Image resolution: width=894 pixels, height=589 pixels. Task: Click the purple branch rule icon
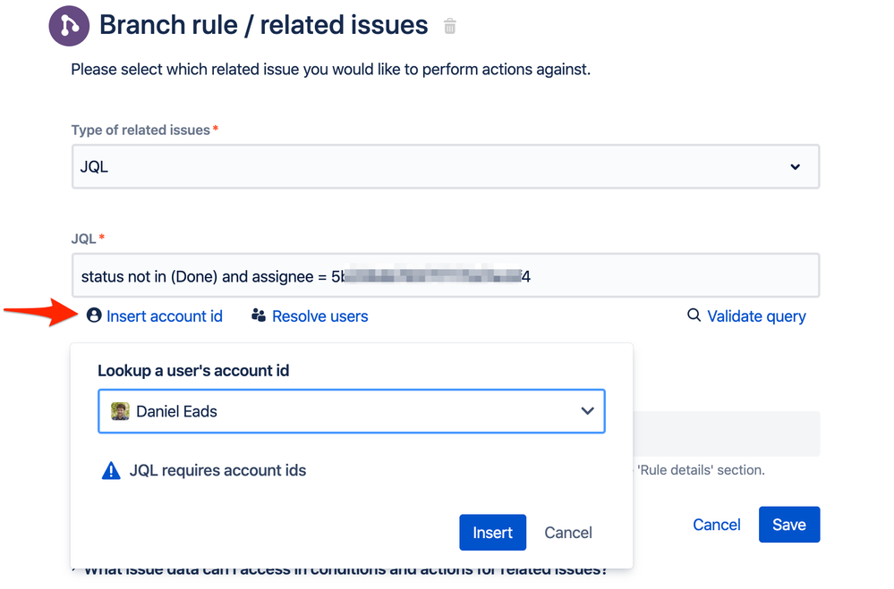point(69,26)
